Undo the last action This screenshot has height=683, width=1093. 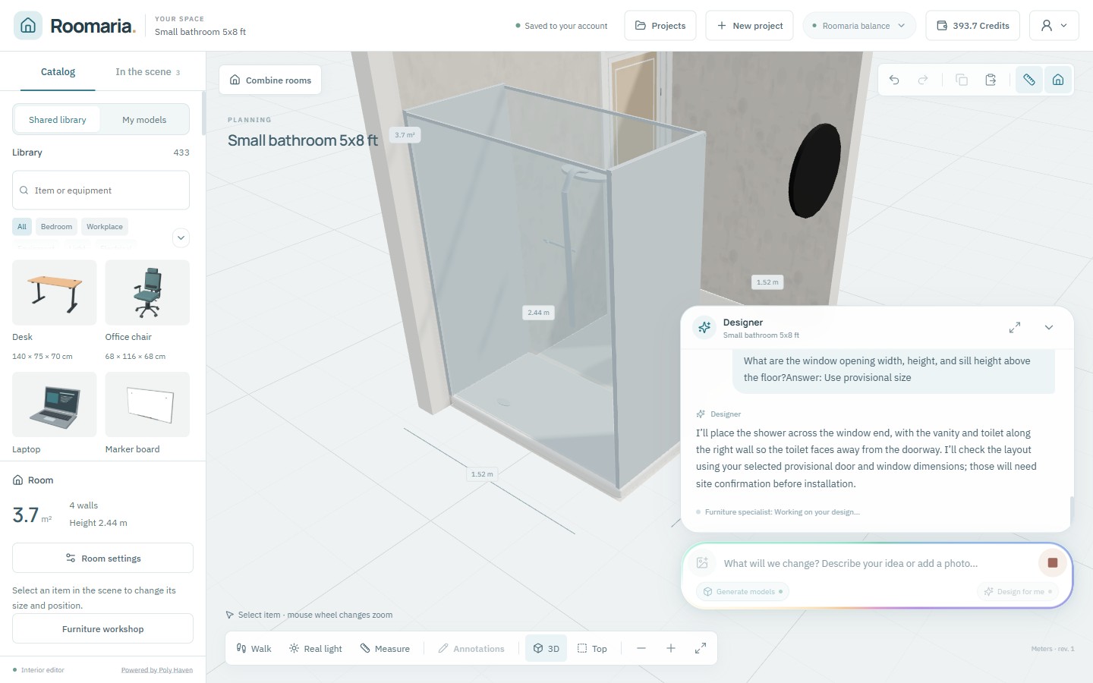coord(894,80)
